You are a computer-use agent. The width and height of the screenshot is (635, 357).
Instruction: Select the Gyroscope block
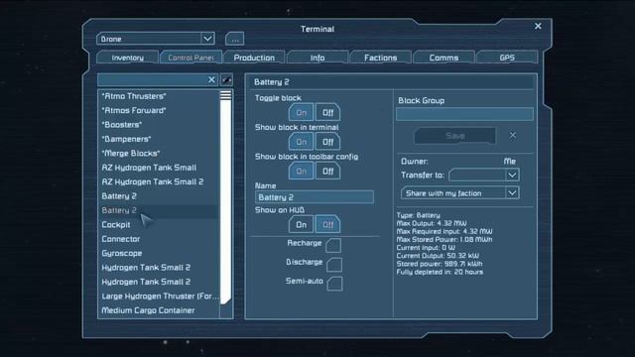point(159,253)
